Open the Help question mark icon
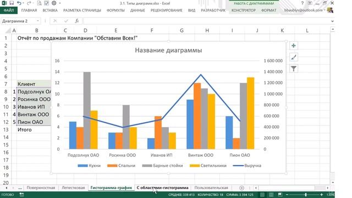The height and width of the screenshot is (198, 352). [x=302, y=3]
